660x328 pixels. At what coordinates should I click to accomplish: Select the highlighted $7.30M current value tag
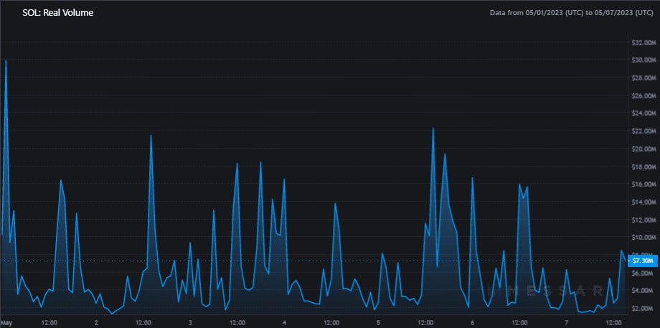(x=642, y=261)
